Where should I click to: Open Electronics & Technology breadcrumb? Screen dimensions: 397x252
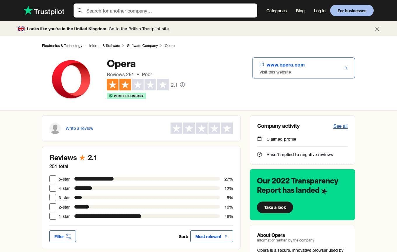pyautogui.click(x=62, y=46)
